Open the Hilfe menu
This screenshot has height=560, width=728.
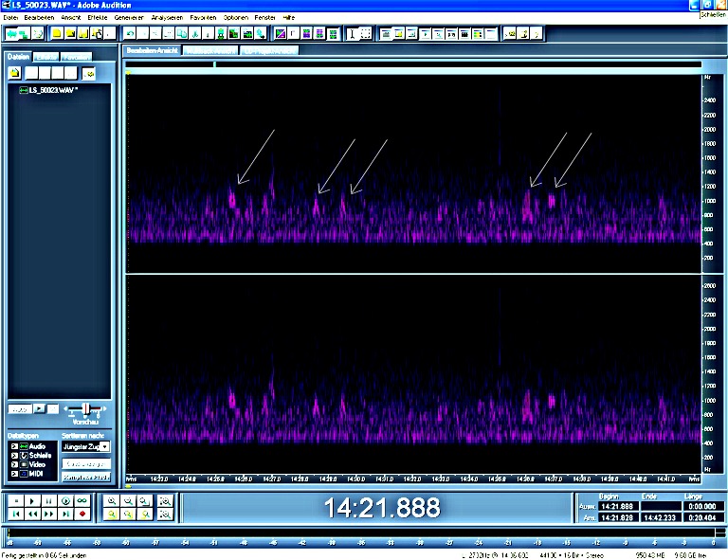point(289,18)
